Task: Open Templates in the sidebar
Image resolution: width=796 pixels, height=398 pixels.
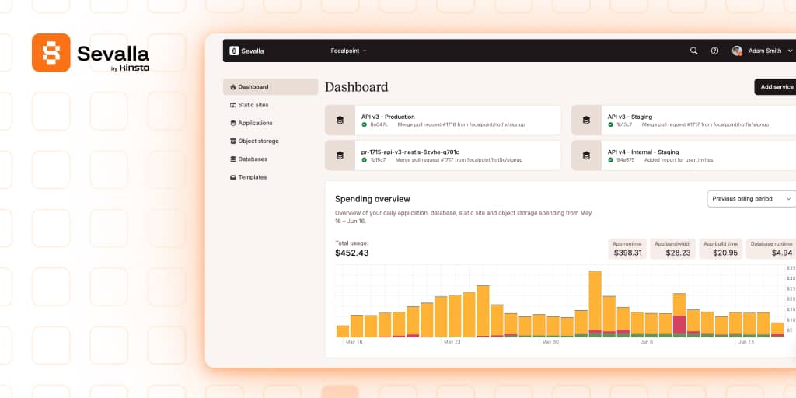Action: tap(253, 177)
